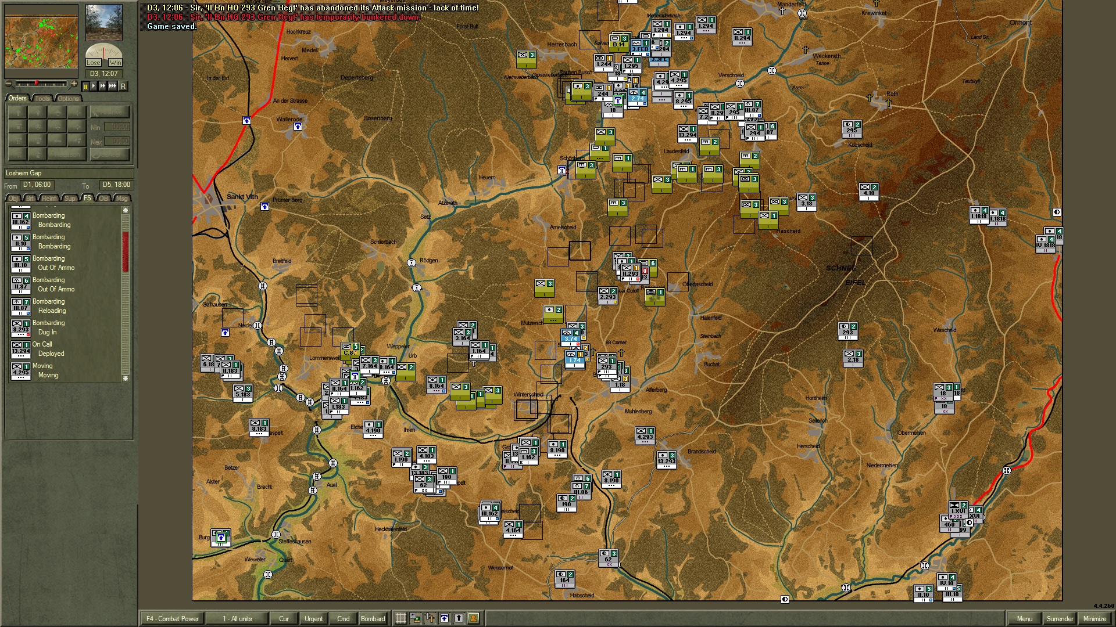Image resolution: width=1116 pixels, height=627 pixels.
Task: Toggle the Cur filter
Action: point(284,619)
